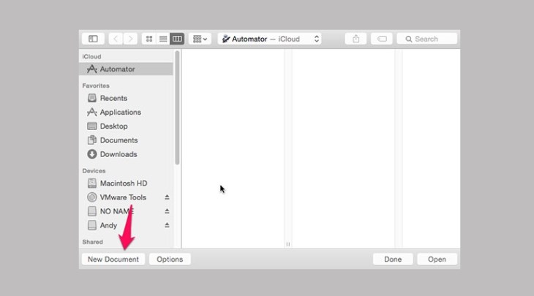The height and width of the screenshot is (296, 534).
Task: Toggle the sidebar visibility button
Action: pyautogui.click(x=93, y=39)
